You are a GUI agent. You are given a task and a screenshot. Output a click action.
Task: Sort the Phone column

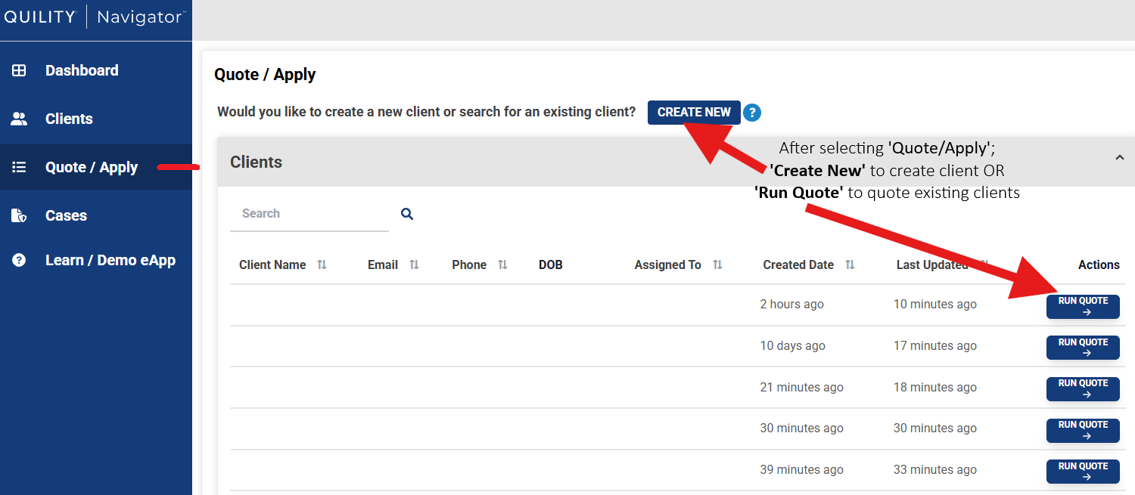pyautogui.click(x=502, y=265)
